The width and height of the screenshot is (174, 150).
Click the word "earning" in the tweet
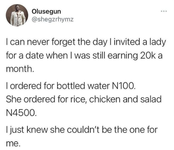pos(123,56)
